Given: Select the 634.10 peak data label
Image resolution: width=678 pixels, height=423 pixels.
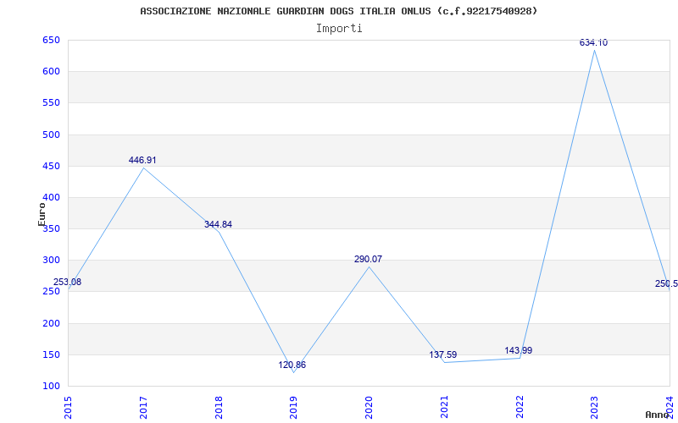Looking at the screenshot, I should [x=593, y=42].
